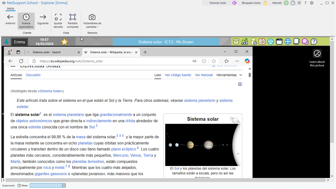Image resolution: width=336 pixels, height=189 pixels.
Task: Click Learn about this picture icon
Action: (x=317, y=54)
